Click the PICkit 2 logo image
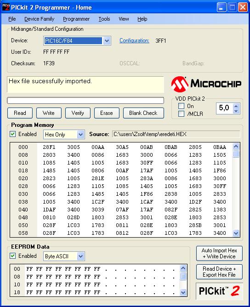 219,291
